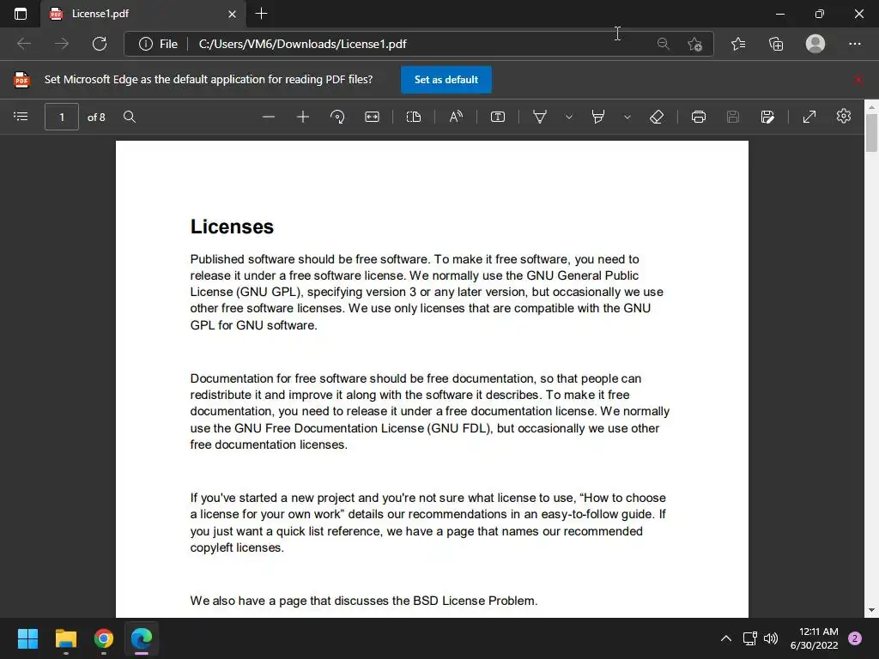
Task: Click the vertical scrollbar thumb
Action: [871, 132]
